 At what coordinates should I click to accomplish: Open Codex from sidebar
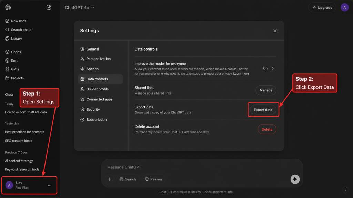[x=13, y=52]
